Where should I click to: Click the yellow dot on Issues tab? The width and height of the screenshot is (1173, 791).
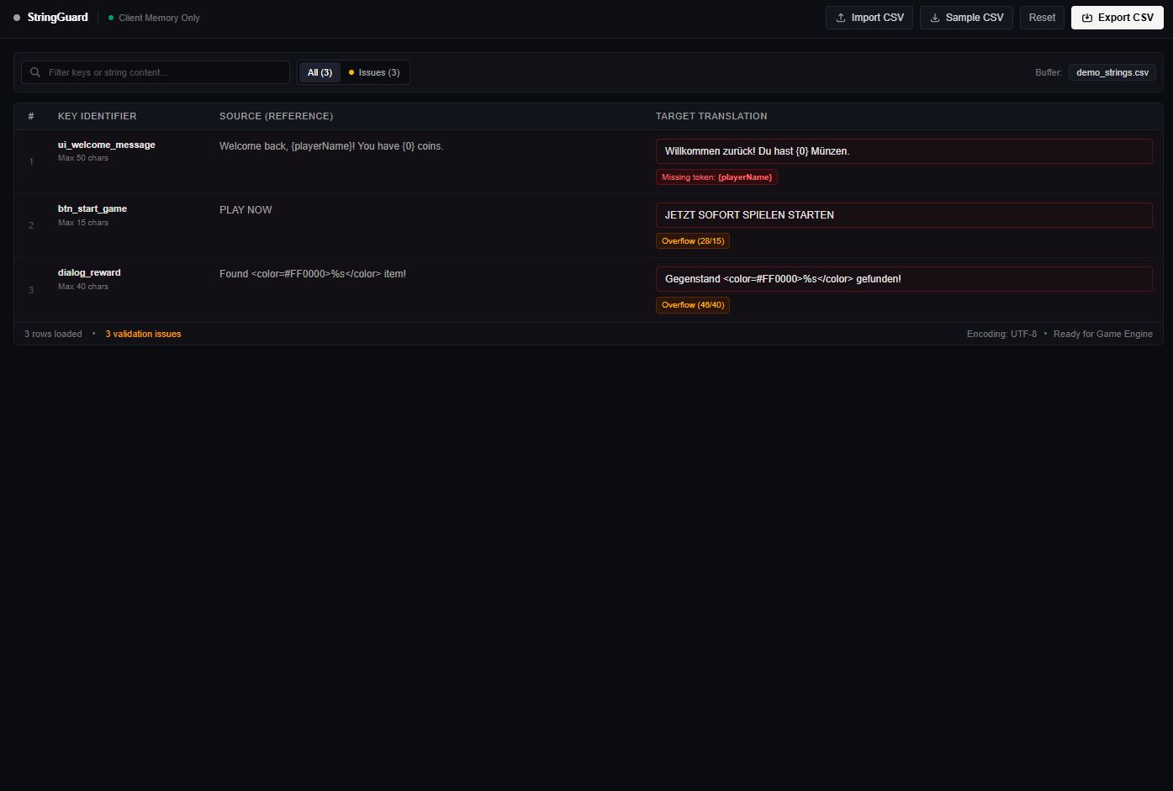pyautogui.click(x=351, y=72)
